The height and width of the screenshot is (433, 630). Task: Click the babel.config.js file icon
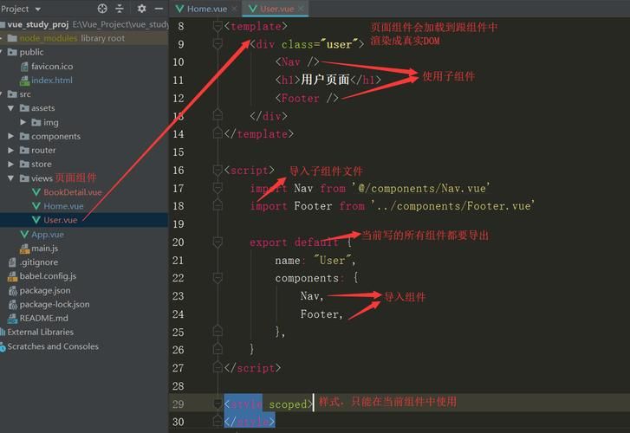pos(12,276)
